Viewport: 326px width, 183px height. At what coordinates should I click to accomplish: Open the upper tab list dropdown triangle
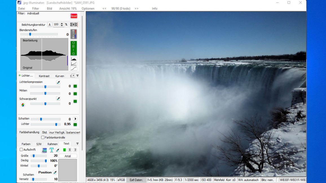pos(78,76)
